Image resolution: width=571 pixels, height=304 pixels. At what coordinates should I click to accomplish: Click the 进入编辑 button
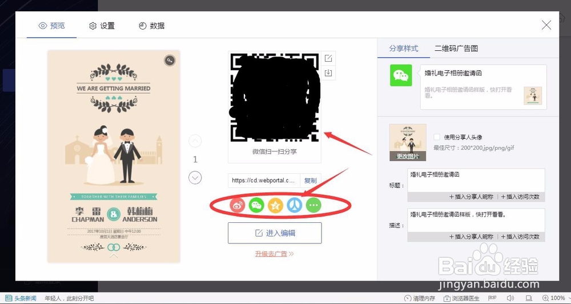pos(275,233)
